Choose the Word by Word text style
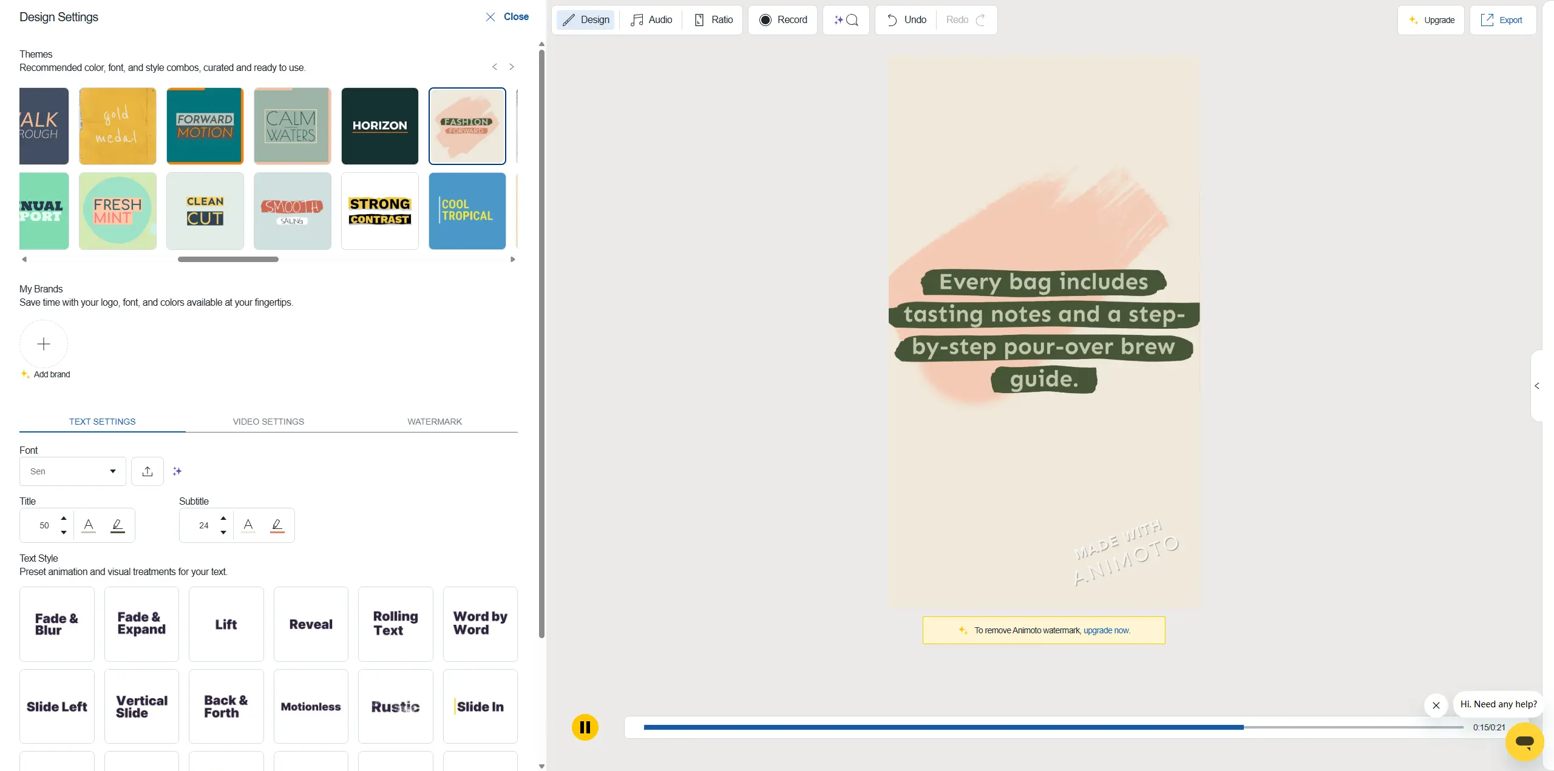The width and height of the screenshot is (1554, 771). 480,624
